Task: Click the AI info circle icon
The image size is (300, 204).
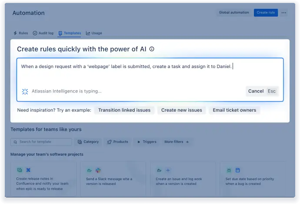Action: click(x=152, y=49)
